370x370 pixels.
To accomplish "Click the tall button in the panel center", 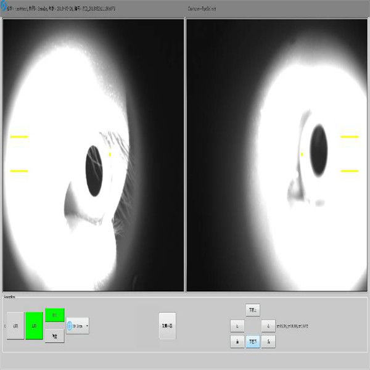I will 167,326.
